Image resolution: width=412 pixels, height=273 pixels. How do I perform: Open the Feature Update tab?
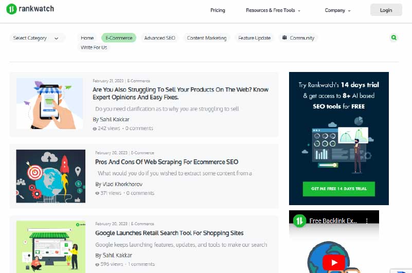[x=254, y=38]
